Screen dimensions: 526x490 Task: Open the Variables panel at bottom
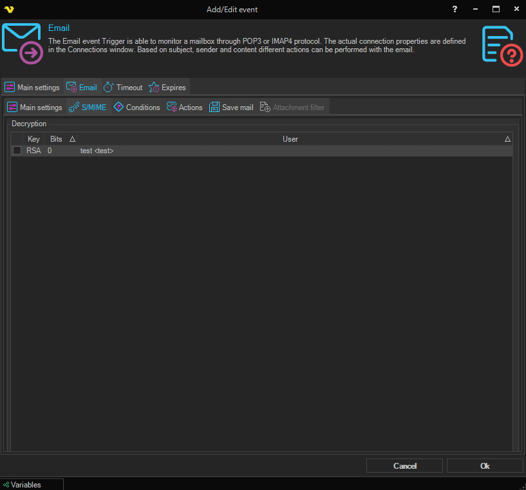pyautogui.click(x=26, y=485)
